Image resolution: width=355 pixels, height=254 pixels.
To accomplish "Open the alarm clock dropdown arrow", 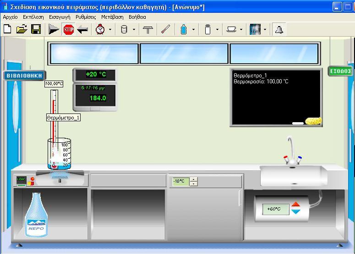I will [110, 29].
